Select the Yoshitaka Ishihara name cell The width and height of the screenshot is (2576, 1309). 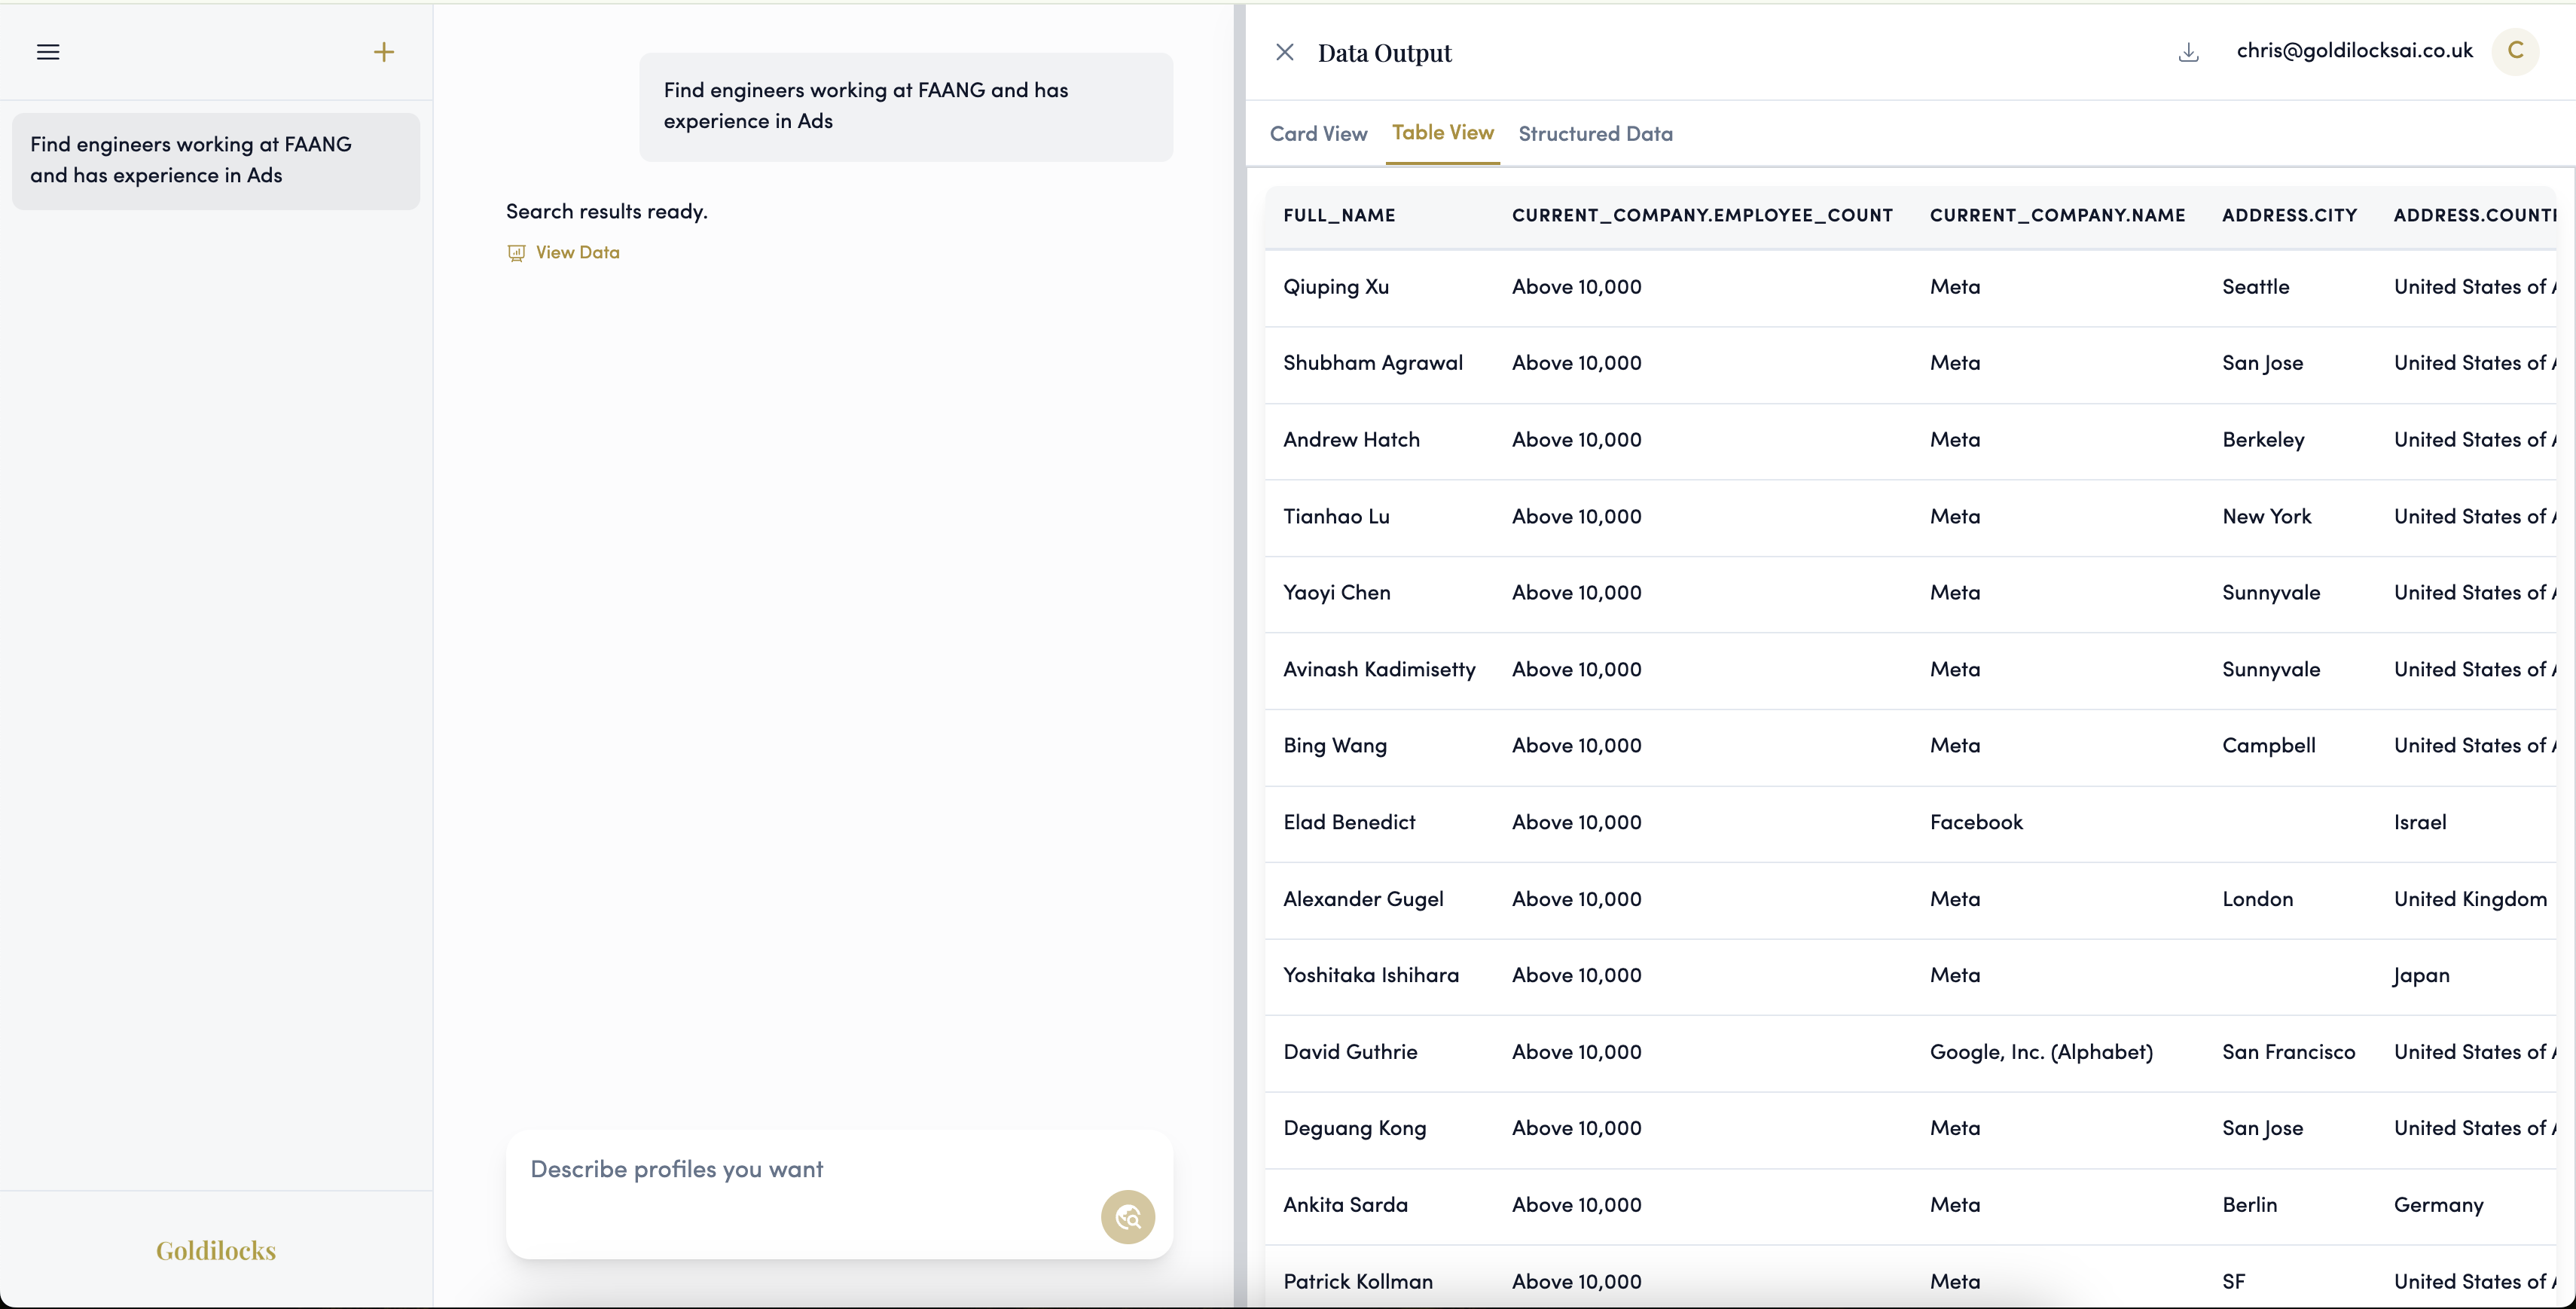pos(1371,975)
